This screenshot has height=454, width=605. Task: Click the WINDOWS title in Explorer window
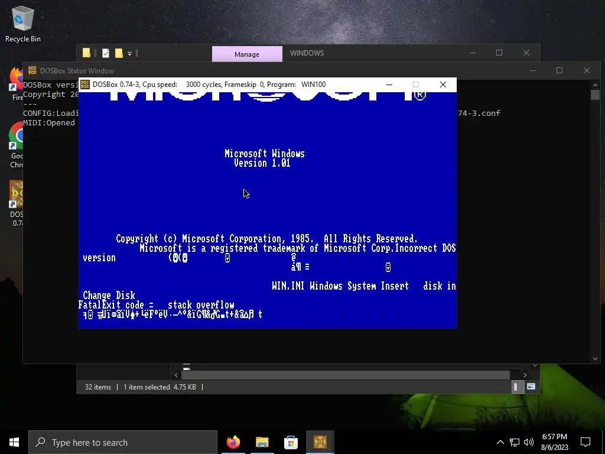tap(307, 53)
